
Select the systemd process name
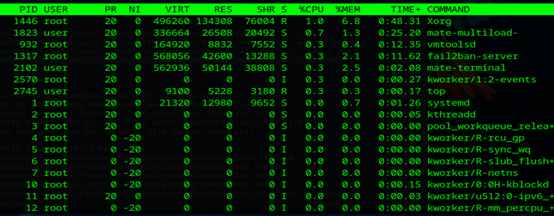pos(448,102)
